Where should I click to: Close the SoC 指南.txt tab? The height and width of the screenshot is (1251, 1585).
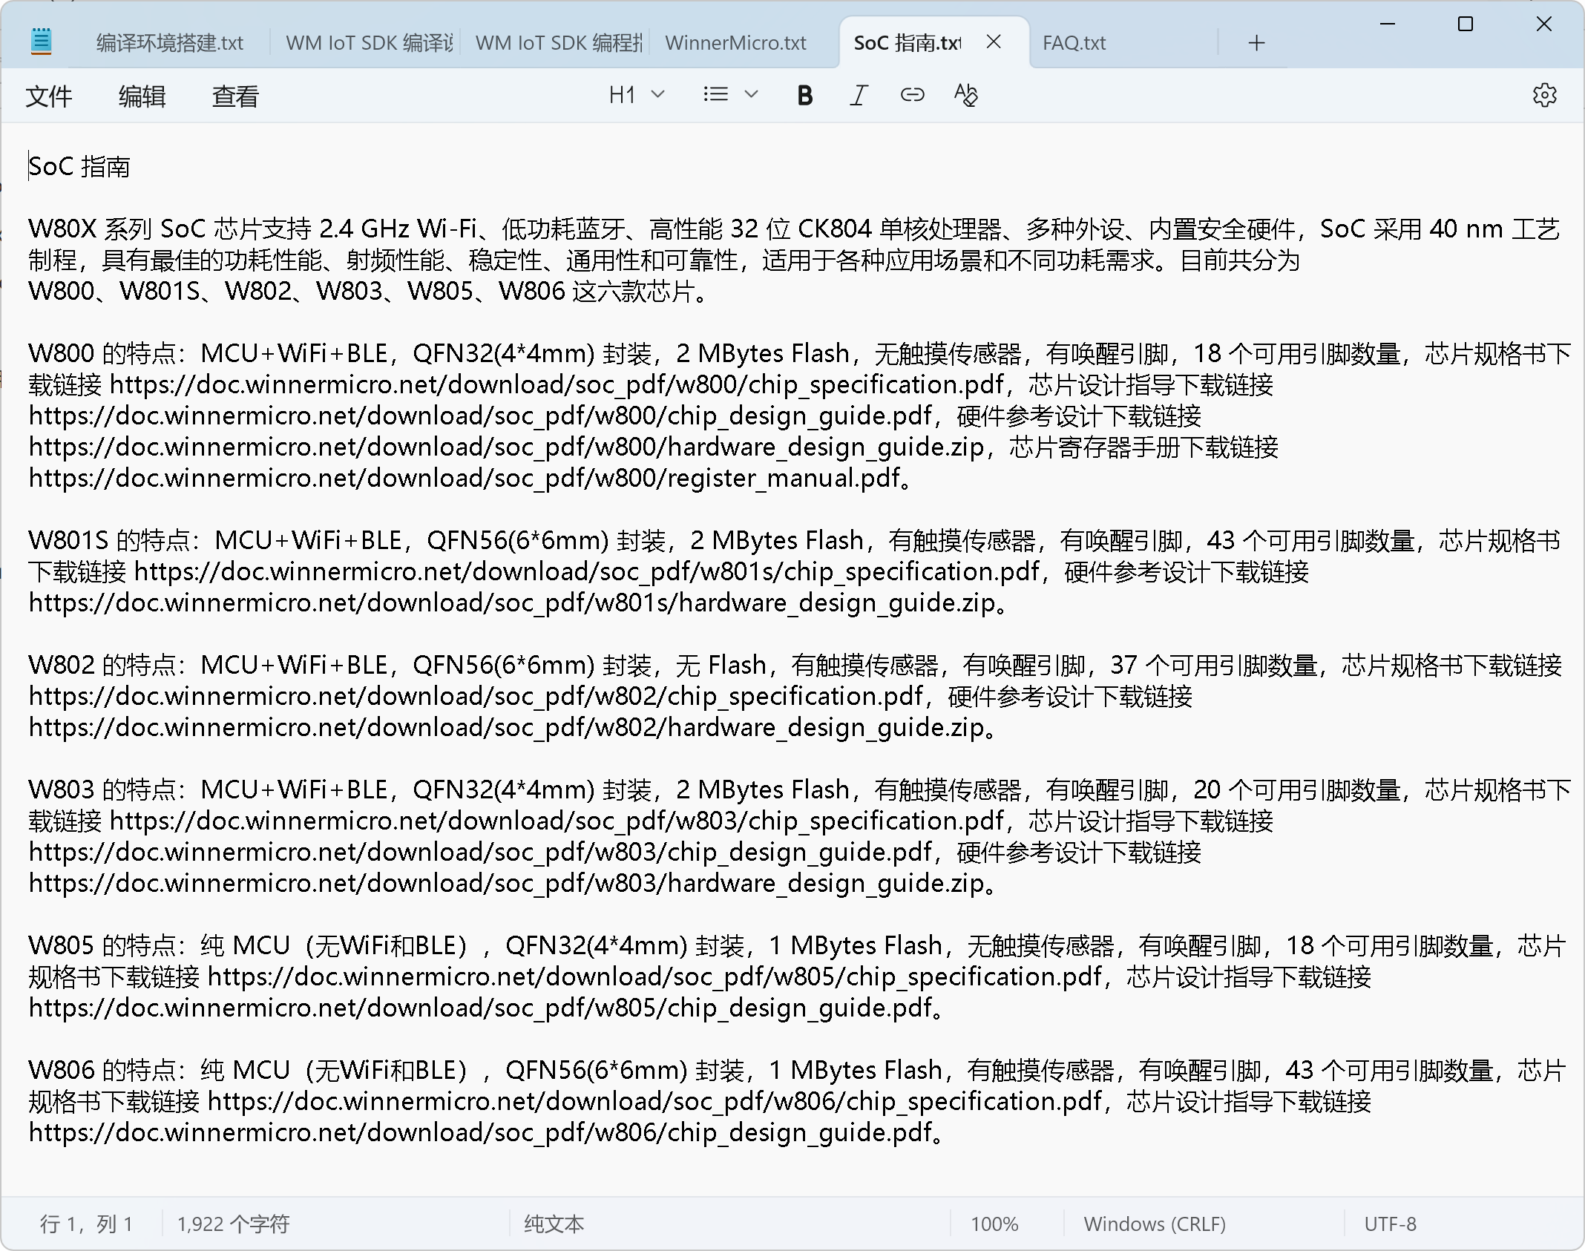(x=994, y=42)
